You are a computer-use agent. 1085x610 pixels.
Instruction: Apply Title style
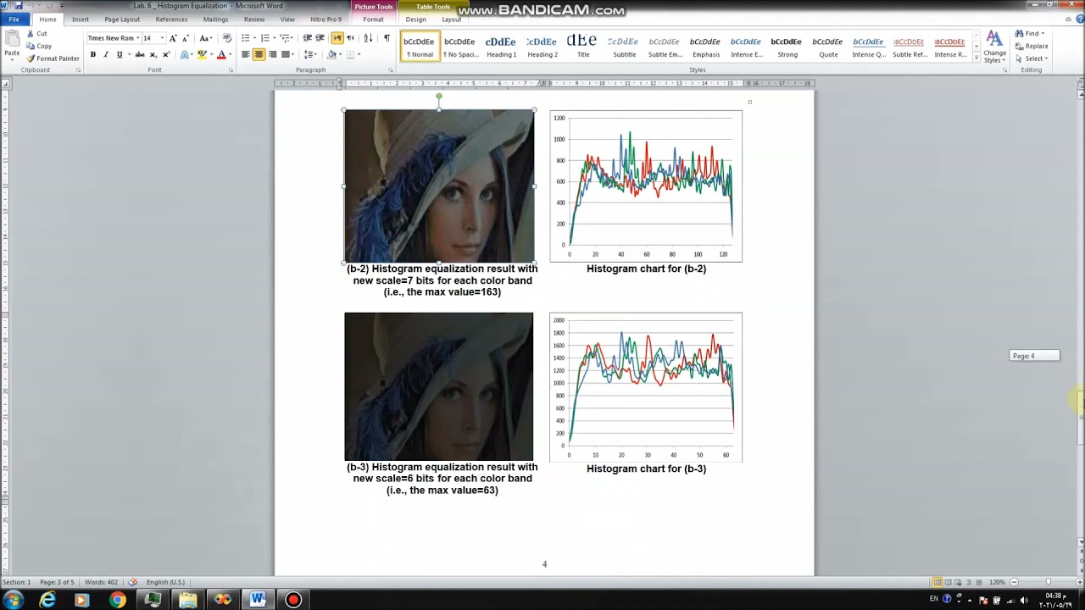pos(582,47)
